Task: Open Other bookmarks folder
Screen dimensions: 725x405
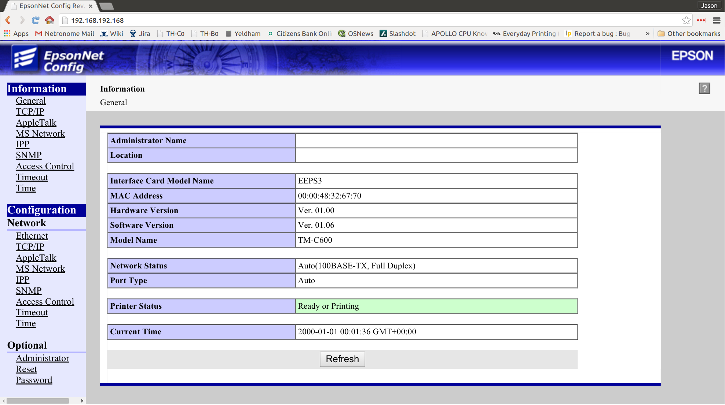Action: click(x=689, y=33)
